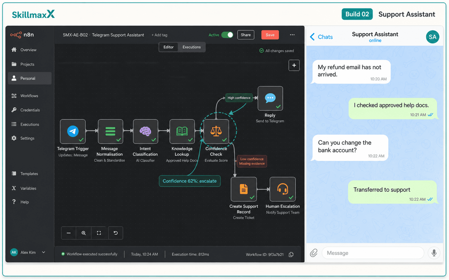Start voice message with microphone icon
This screenshot has height=280, width=449.
click(434, 253)
